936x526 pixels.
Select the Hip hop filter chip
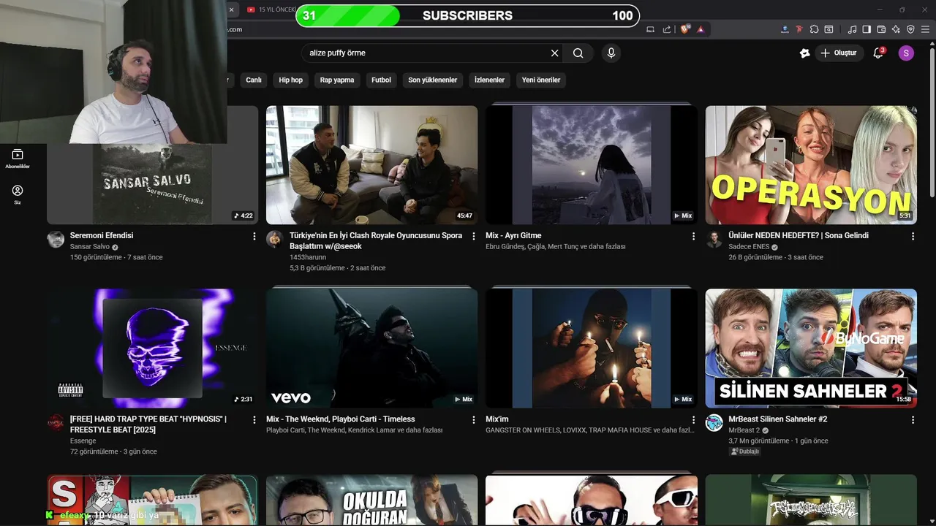pos(290,80)
